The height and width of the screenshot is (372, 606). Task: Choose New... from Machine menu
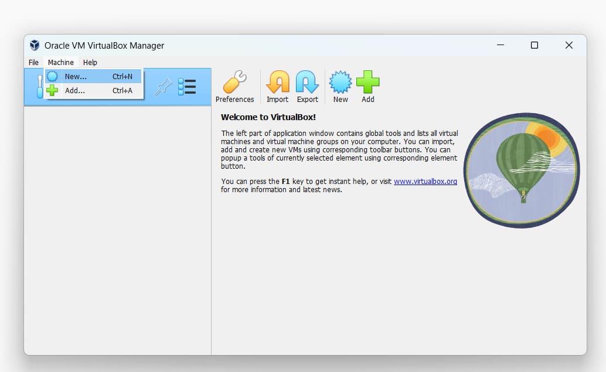pos(93,77)
